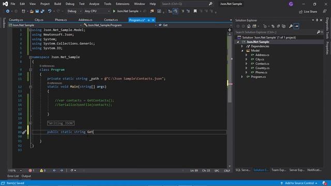Viewport: 331px width, 186px height.
Task: Expand the collapsed Writing JSON region
Action: click(x=31, y=123)
